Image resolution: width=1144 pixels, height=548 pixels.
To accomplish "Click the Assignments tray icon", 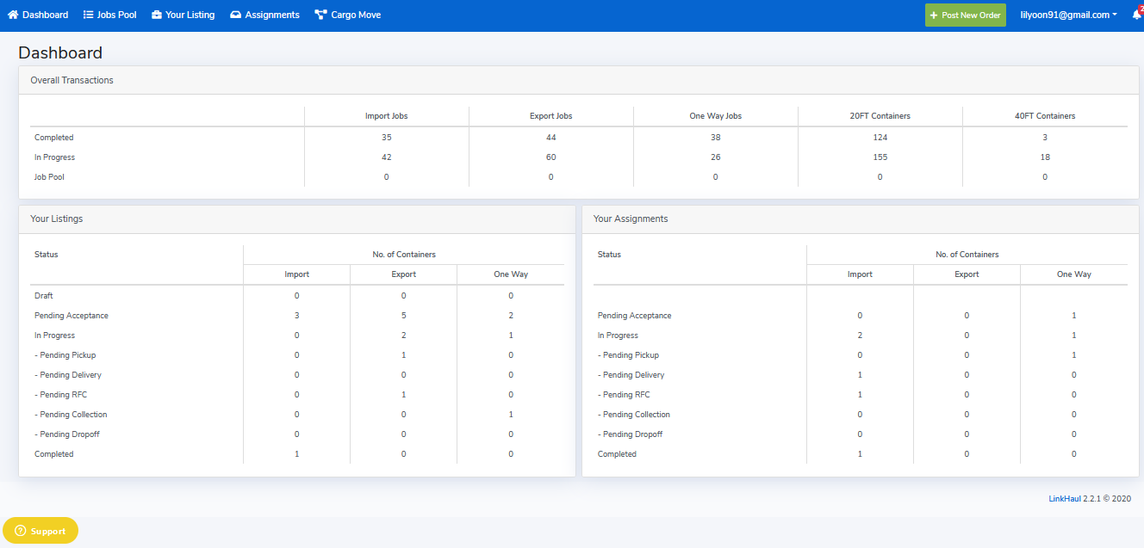I will pyautogui.click(x=236, y=15).
